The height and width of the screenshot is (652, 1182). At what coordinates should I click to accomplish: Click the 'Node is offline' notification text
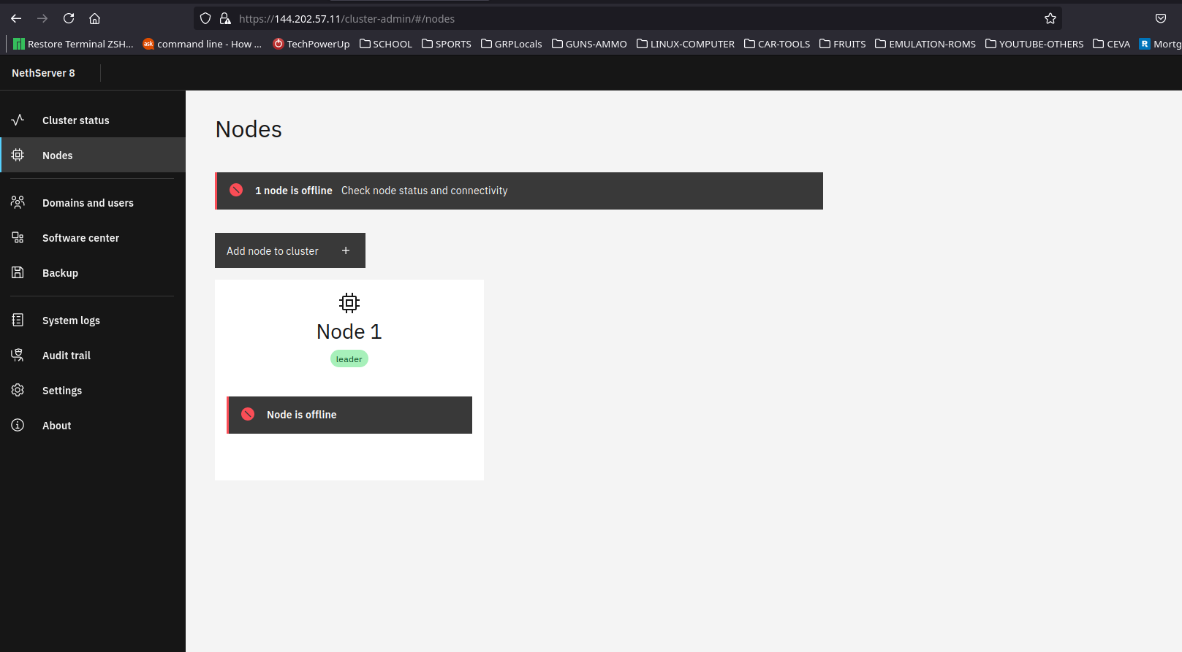click(302, 414)
